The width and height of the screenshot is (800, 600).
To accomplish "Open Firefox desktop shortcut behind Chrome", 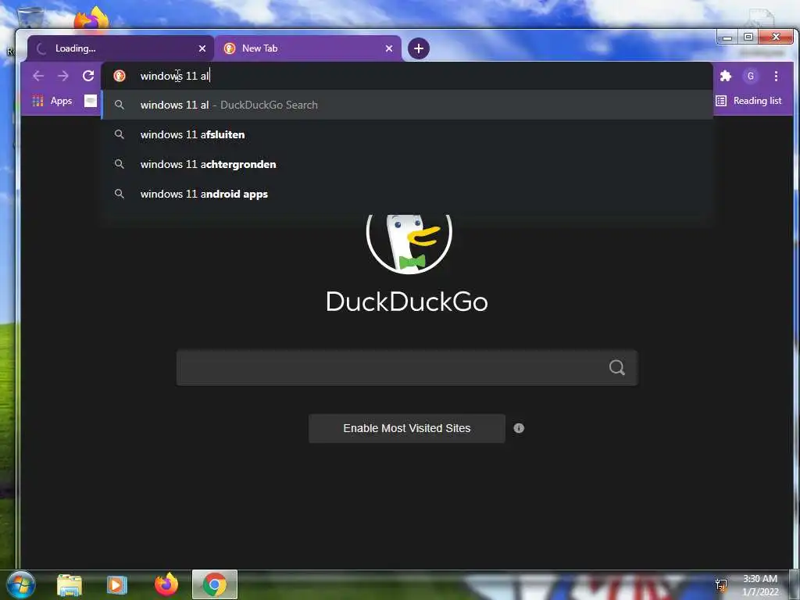I will tap(91, 19).
